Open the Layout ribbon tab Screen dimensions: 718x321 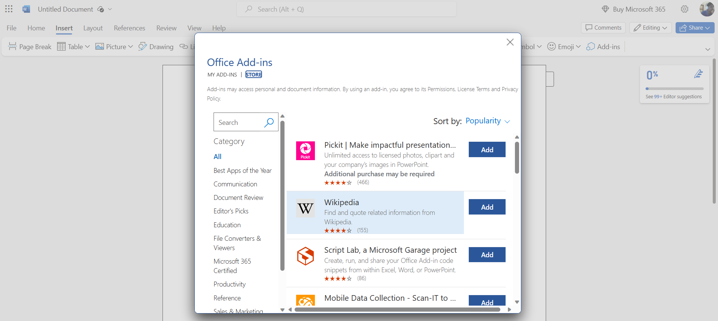(93, 28)
